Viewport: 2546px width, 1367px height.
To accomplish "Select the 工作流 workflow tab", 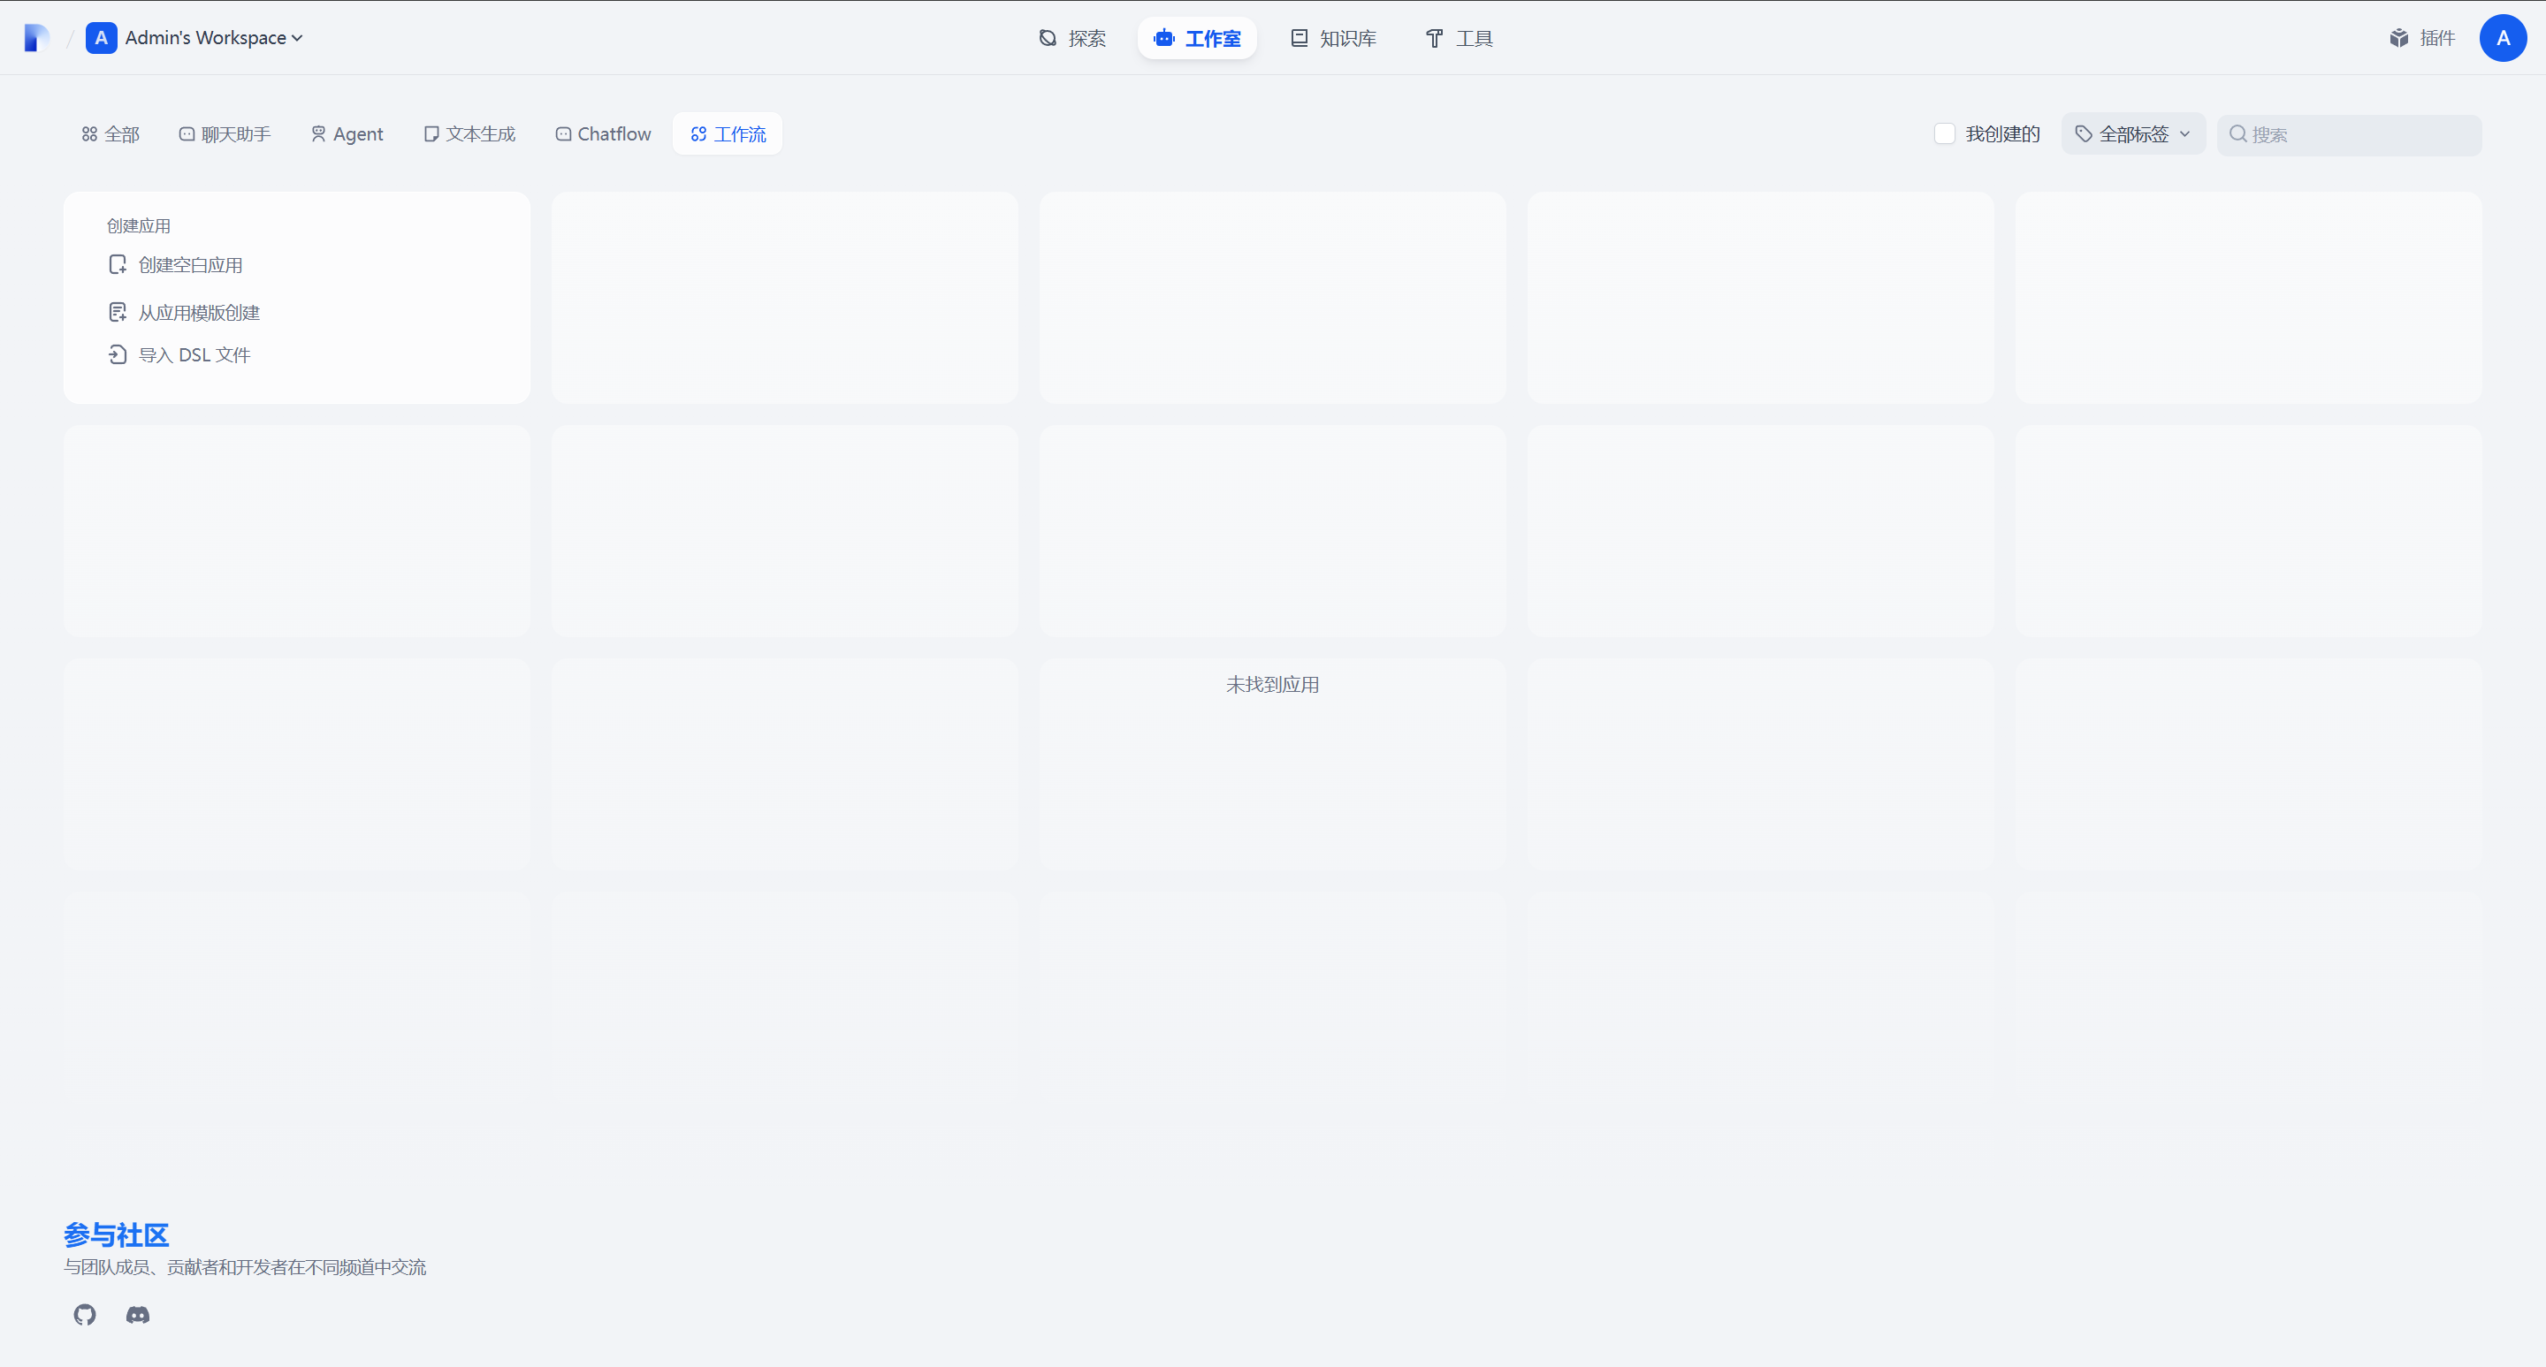I will point(728,133).
